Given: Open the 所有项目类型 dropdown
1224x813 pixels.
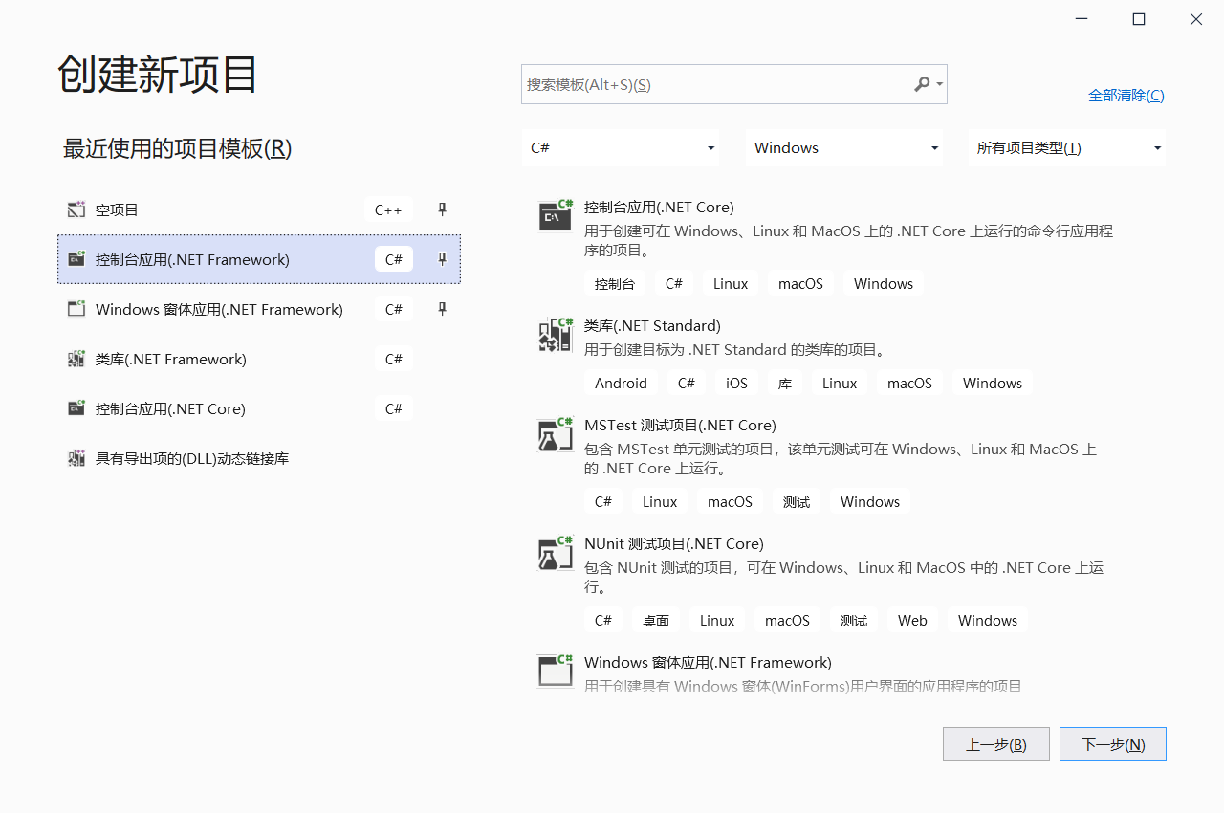Looking at the screenshot, I should click(1067, 147).
